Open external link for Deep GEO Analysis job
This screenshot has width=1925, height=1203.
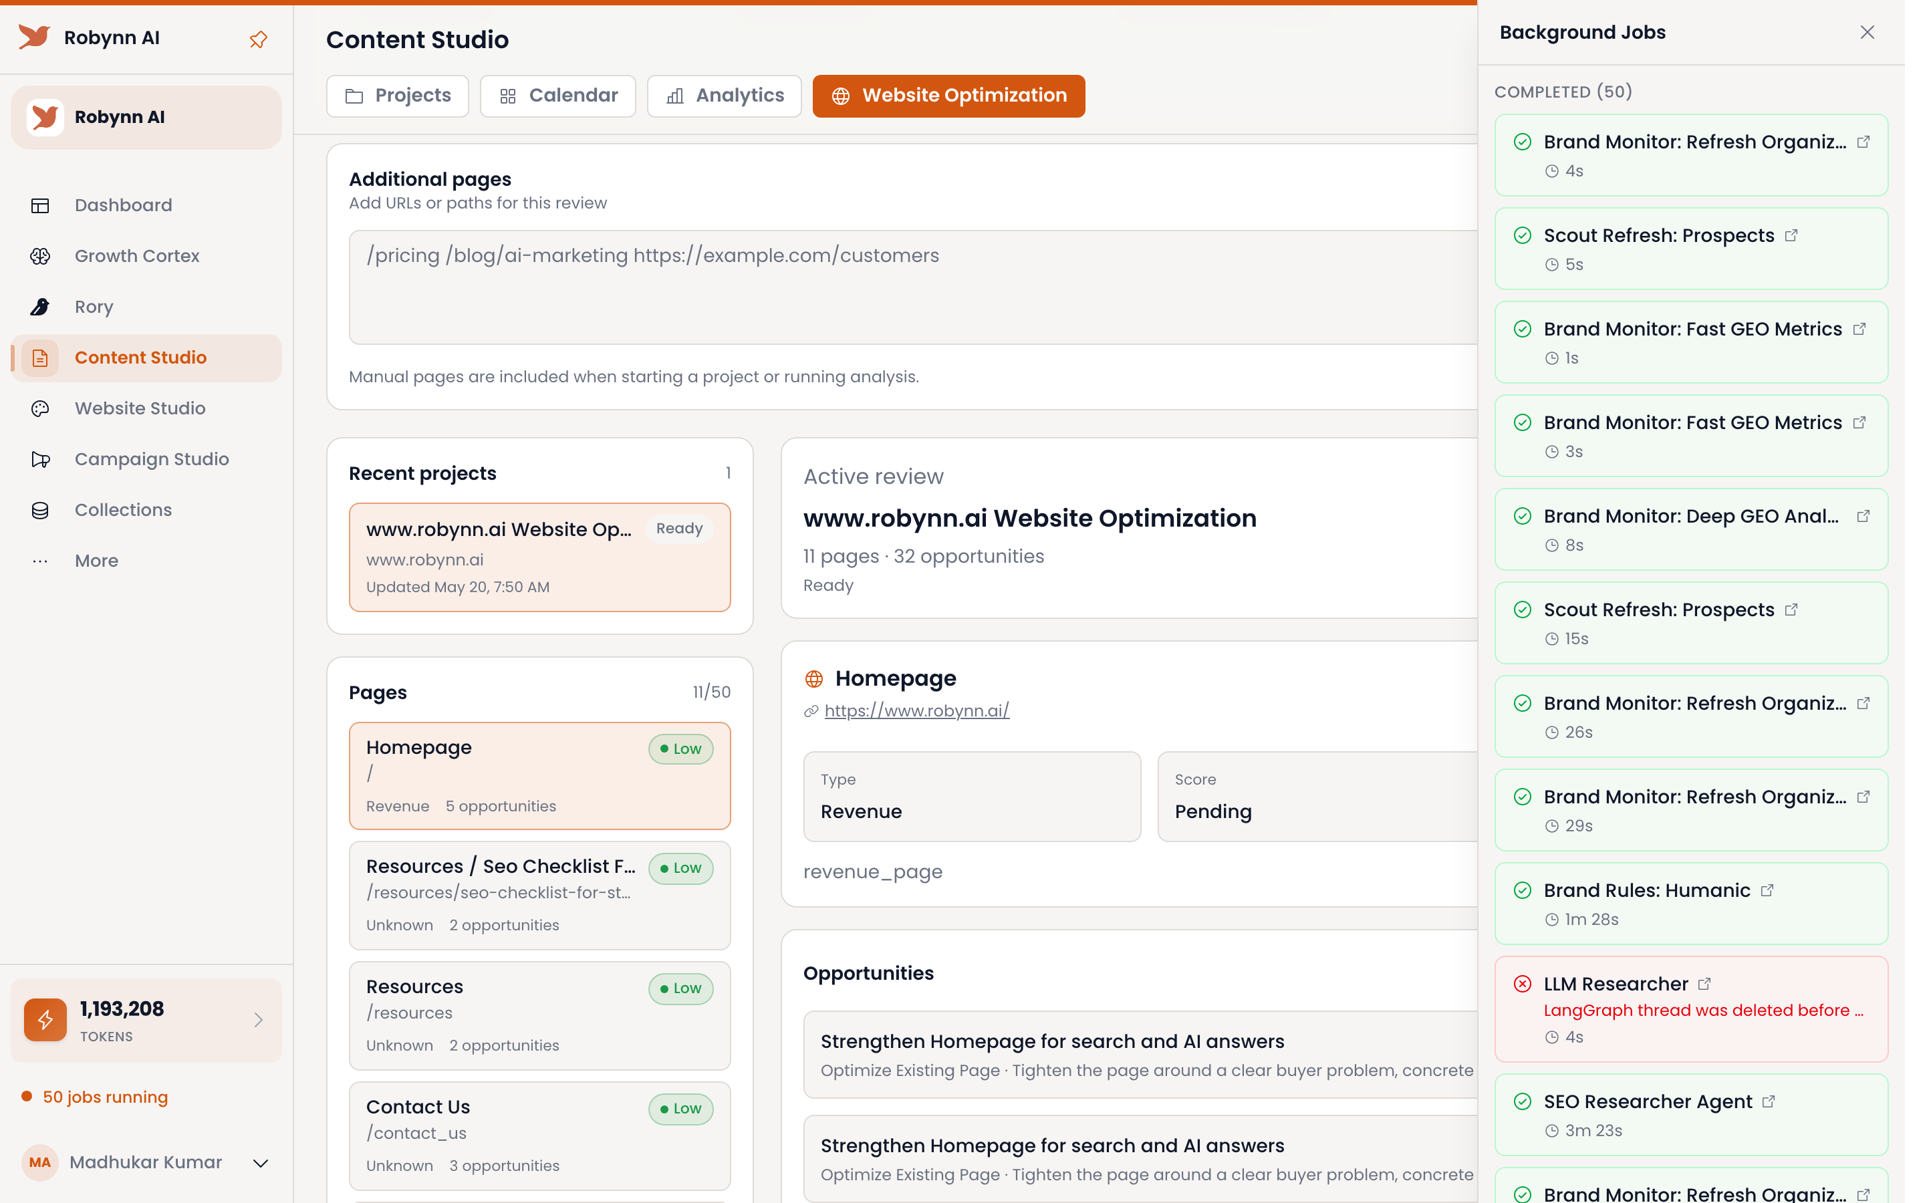pyautogui.click(x=1863, y=517)
